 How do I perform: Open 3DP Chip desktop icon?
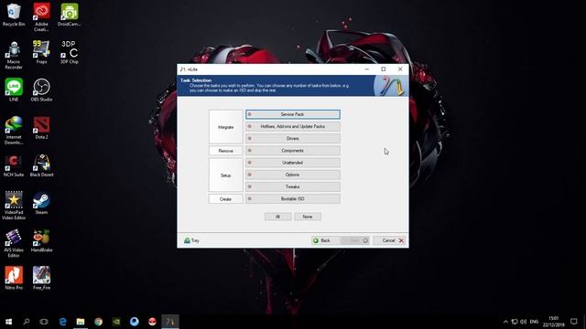(70, 52)
